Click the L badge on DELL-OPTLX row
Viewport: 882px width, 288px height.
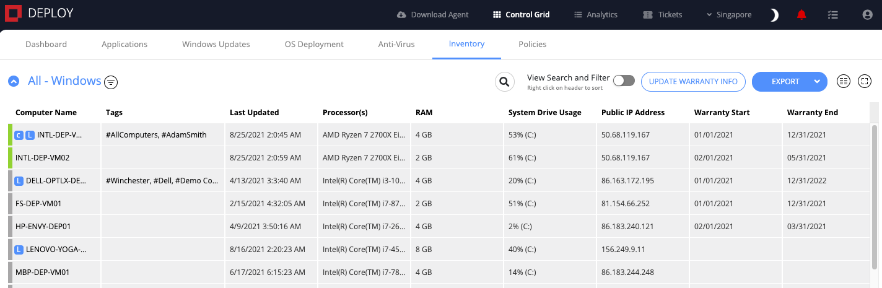[x=19, y=181]
